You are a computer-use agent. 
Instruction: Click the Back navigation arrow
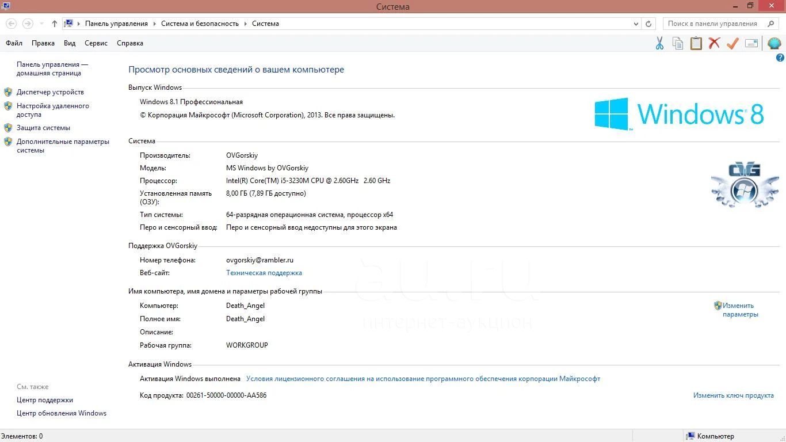(11, 24)
